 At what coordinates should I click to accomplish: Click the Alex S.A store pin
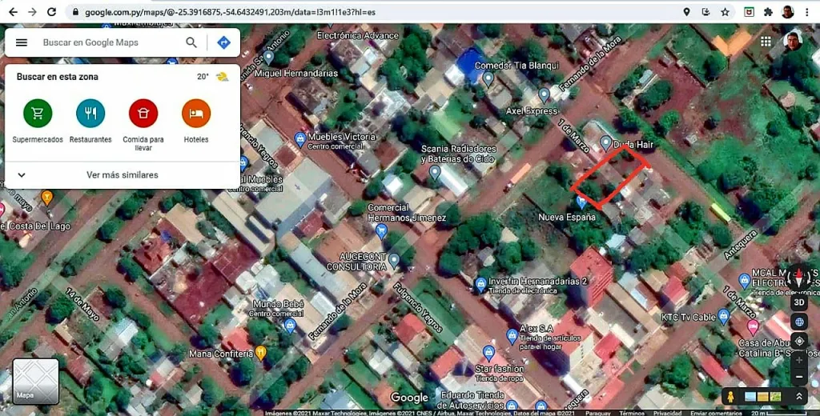[x=512, y=336]
